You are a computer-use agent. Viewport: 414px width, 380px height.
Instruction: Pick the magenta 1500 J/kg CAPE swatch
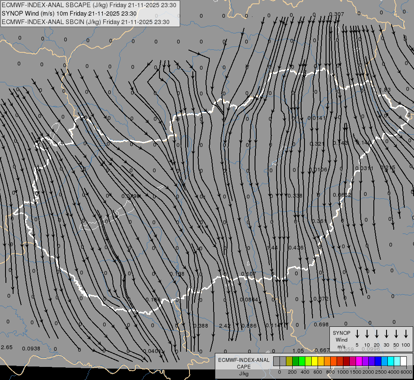(359, 361)
